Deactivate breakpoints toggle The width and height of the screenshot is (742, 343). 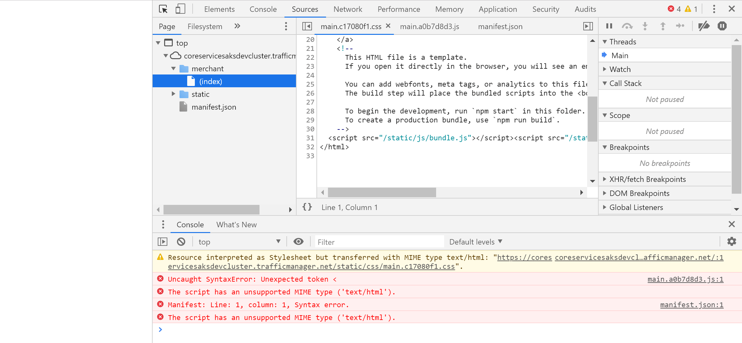[x=704, y=26]
